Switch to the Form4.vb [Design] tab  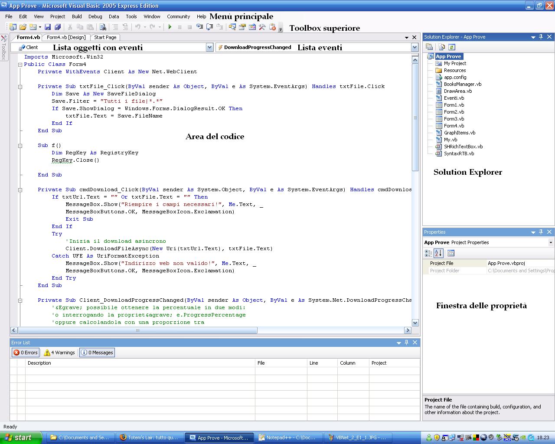[66, 37]
